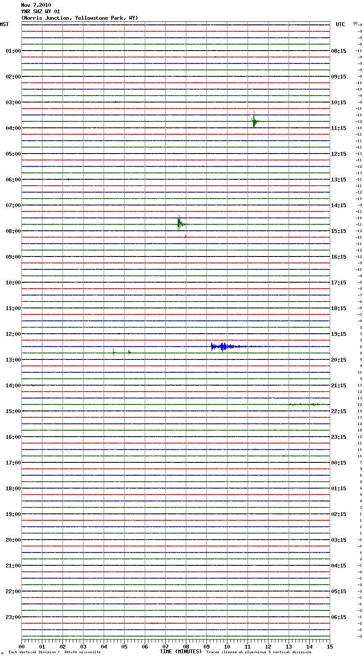The width and height of the screenshot is (364, 658).
Task: Click the MST column header
Action: tap(4, 24)
